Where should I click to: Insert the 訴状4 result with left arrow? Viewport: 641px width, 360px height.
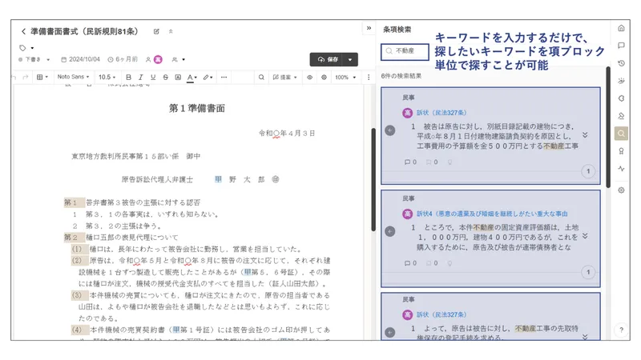point(390,231)
